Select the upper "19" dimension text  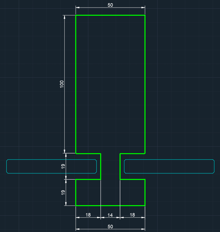63,166
